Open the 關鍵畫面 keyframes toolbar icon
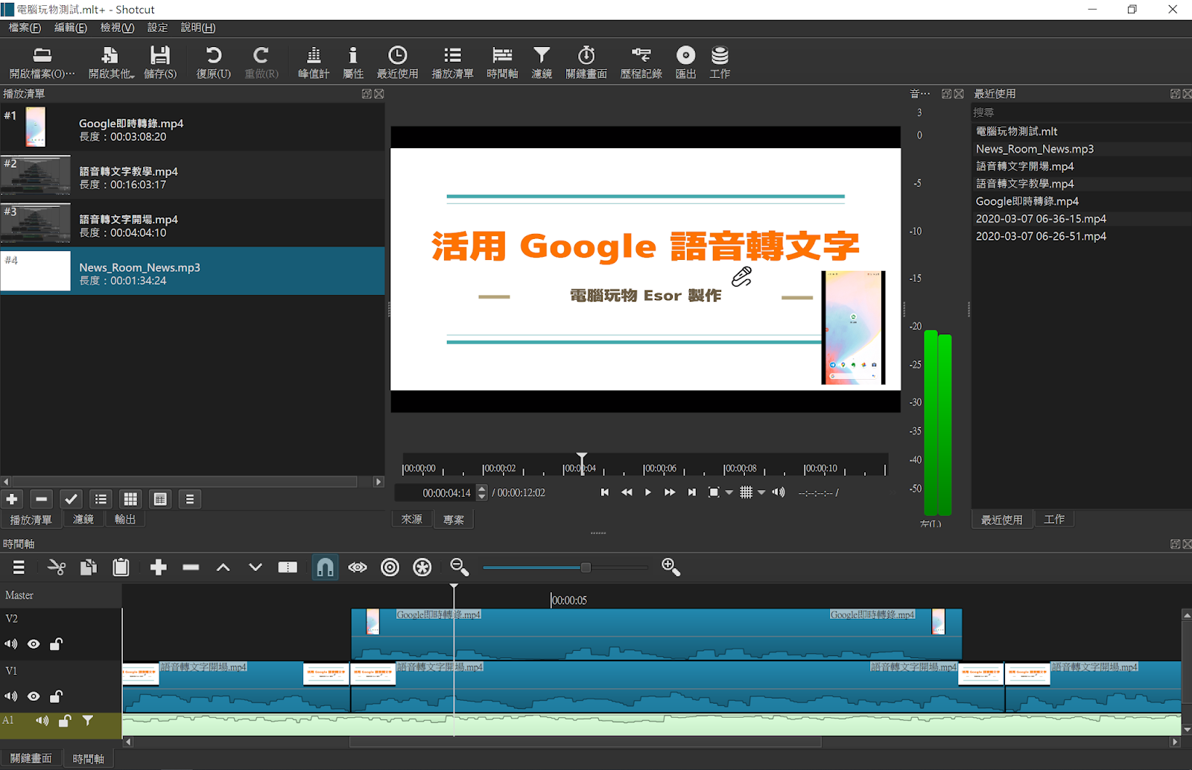 pos(586,63)
